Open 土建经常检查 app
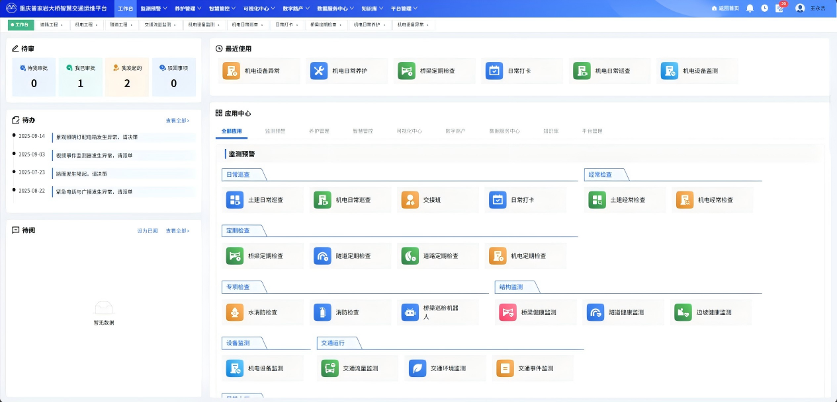This screenshot has height=402, width=837. 625,199
